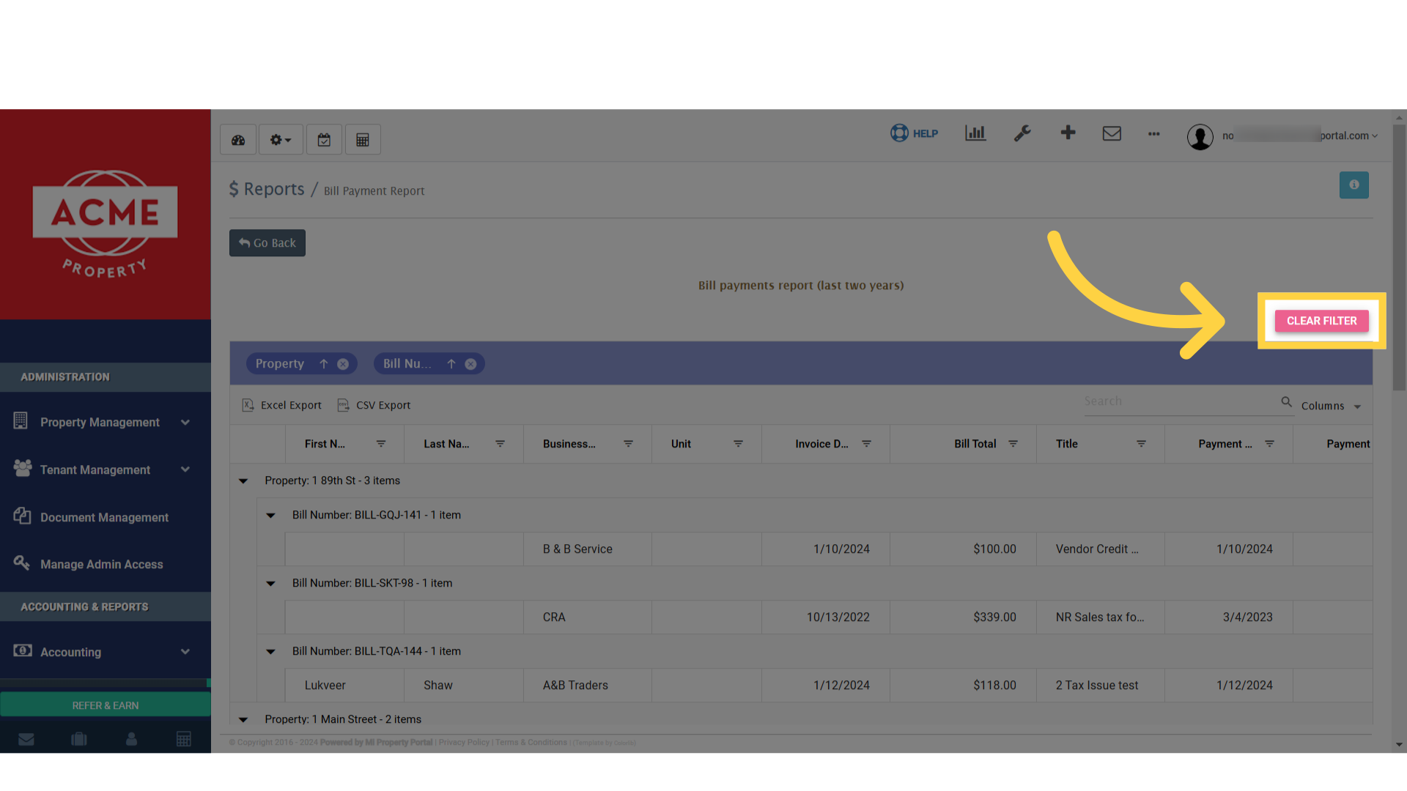Select the A&B Traders cell

pos(587,686)
